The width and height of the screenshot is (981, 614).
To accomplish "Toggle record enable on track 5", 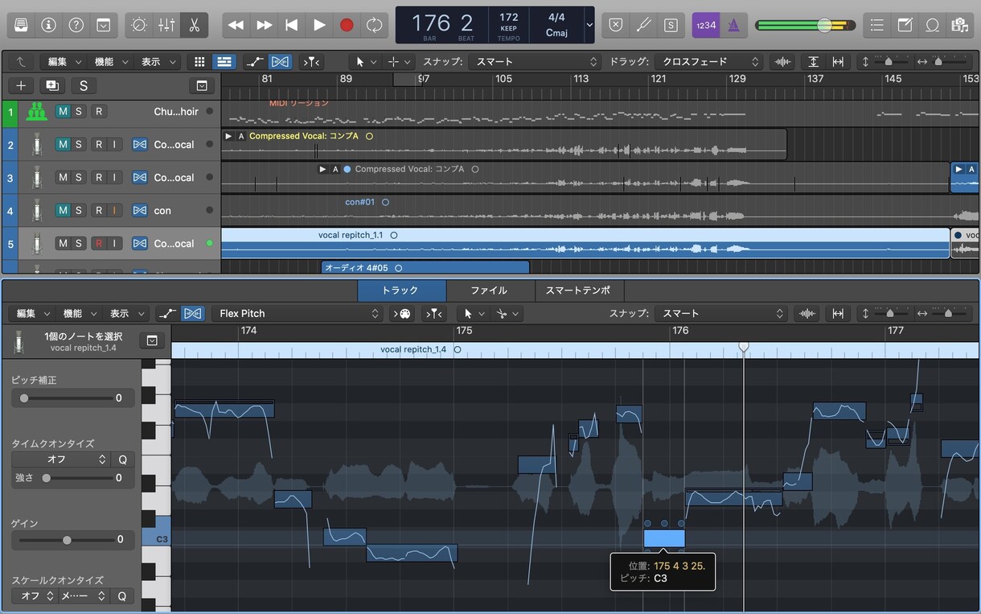I will [99, 244].
